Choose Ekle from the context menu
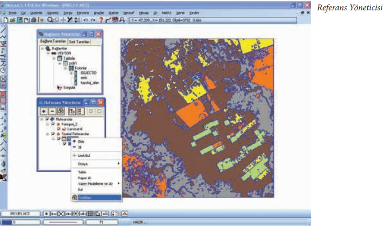This screenshot has height=226, width=387. pos(81,141)
